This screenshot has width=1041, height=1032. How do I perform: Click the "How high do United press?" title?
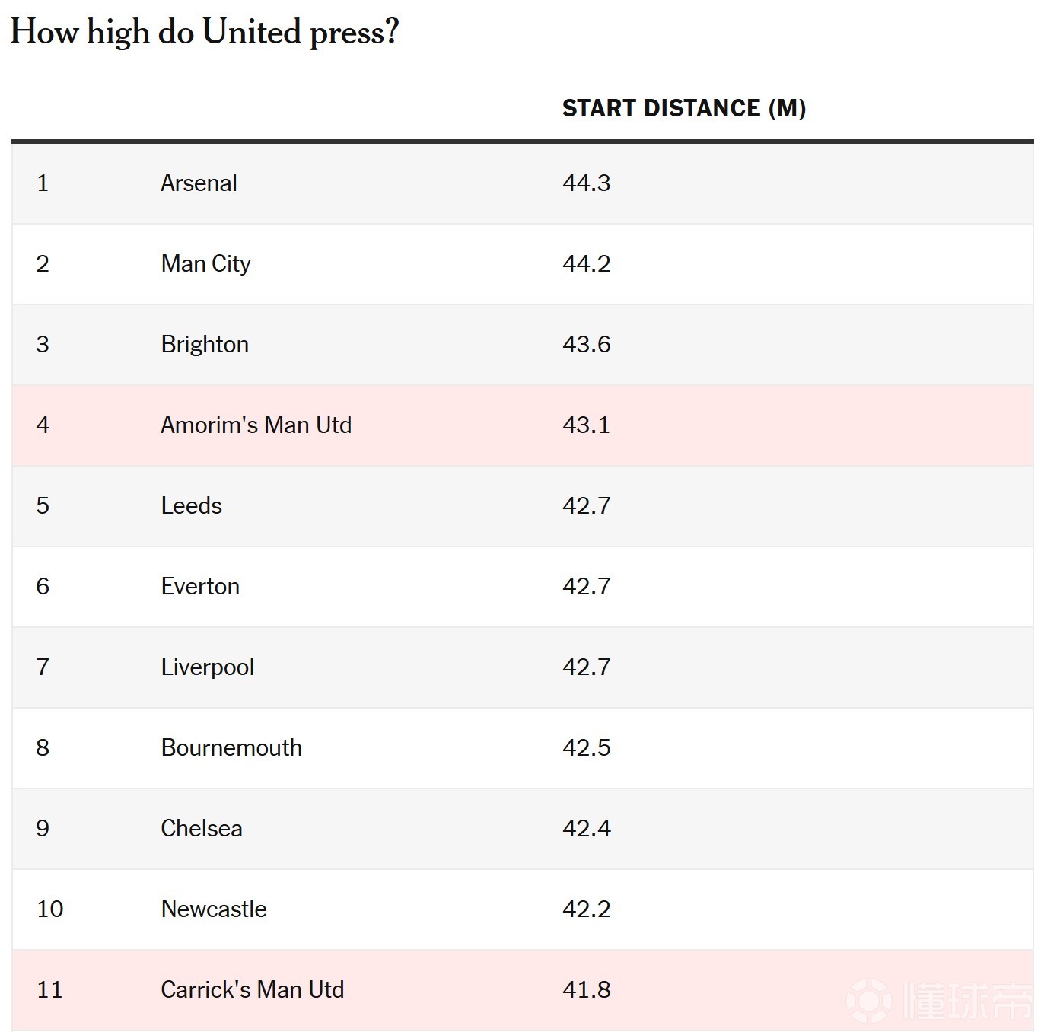(204, 32)
